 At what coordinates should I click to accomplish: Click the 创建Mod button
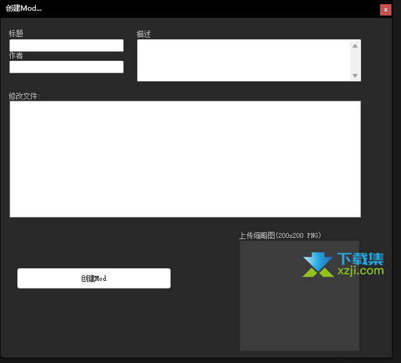[x=94, y=278]
